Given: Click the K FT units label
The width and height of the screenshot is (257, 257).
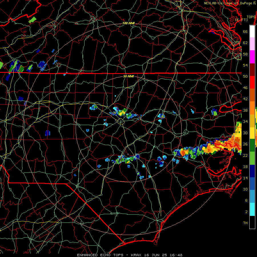Looking at the screenshot, I should click(241, 20).
